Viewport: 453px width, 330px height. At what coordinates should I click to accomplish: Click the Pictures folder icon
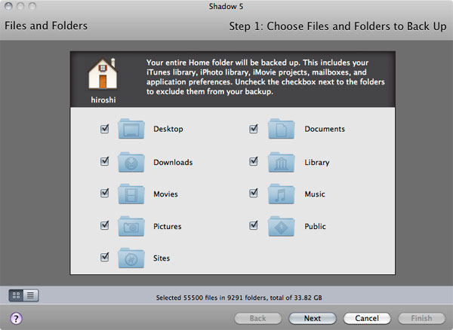[x=131, y=226]
